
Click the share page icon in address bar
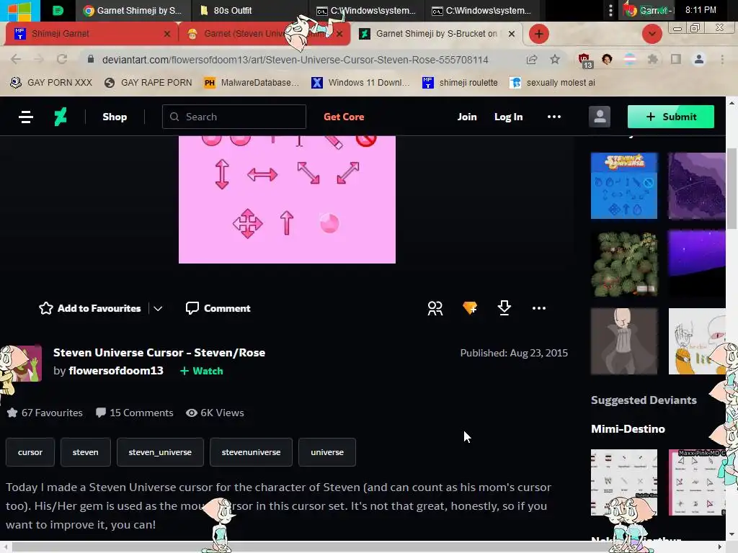tap(532, 59)
